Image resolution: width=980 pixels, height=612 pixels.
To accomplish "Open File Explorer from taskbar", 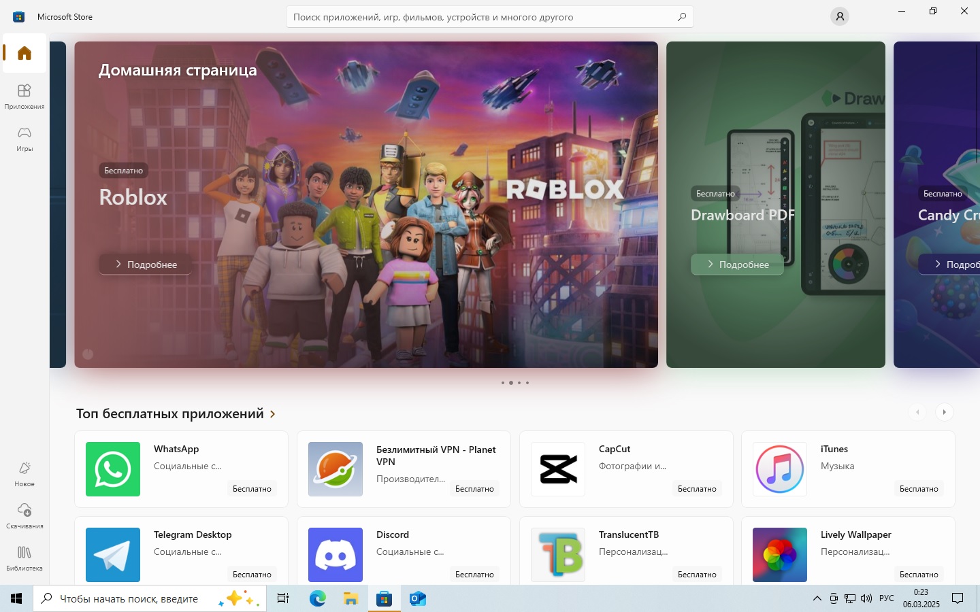I will (x=350, y=598).
